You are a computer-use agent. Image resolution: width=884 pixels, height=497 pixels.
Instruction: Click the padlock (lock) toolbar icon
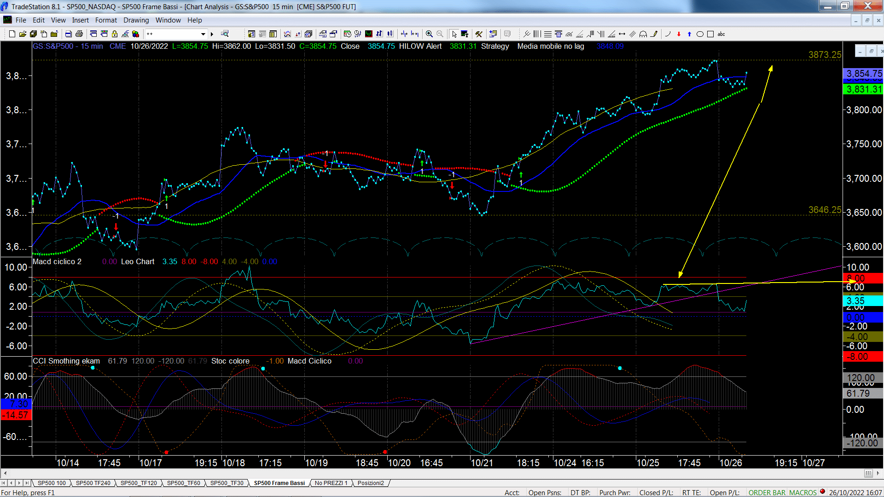(x=115, y=34)
